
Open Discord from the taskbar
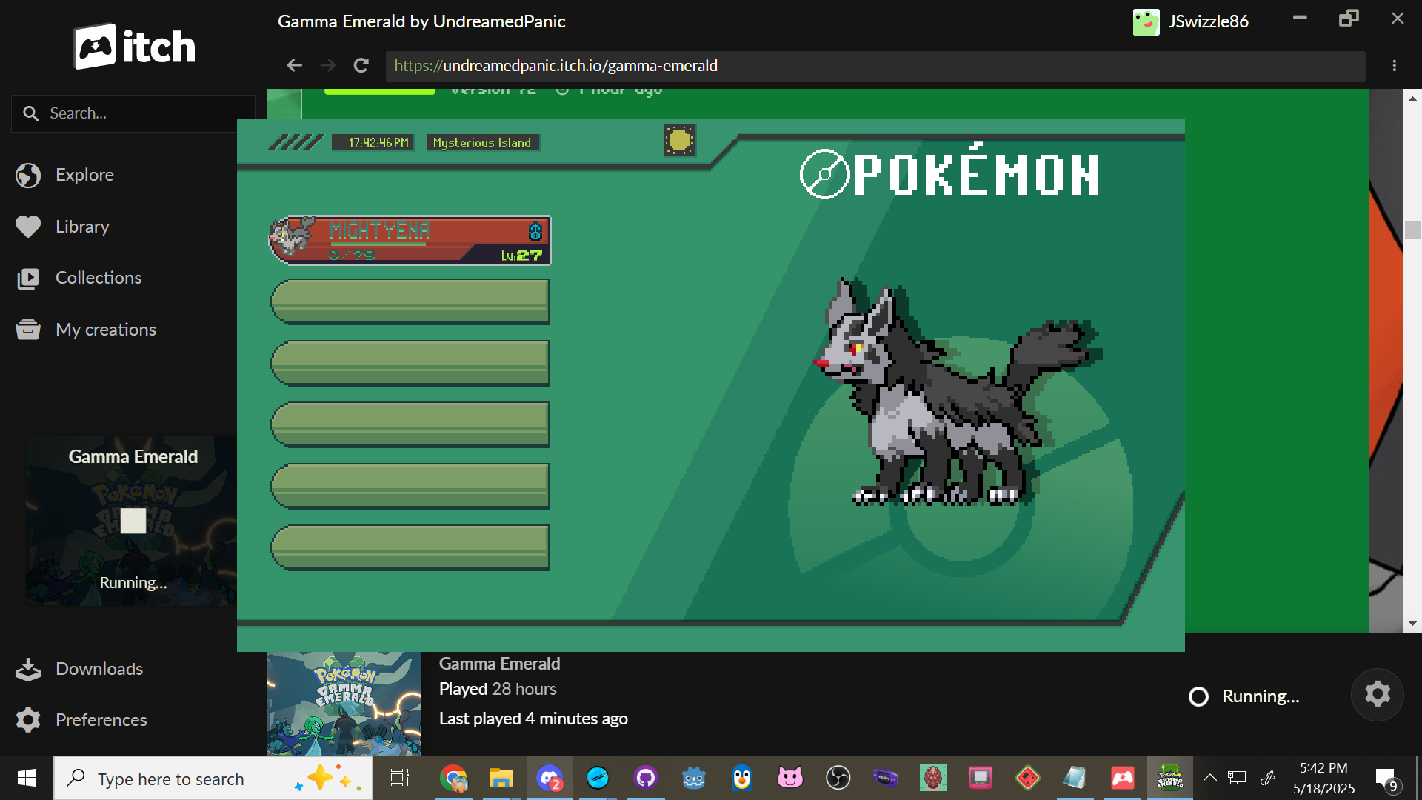point(550,779)
